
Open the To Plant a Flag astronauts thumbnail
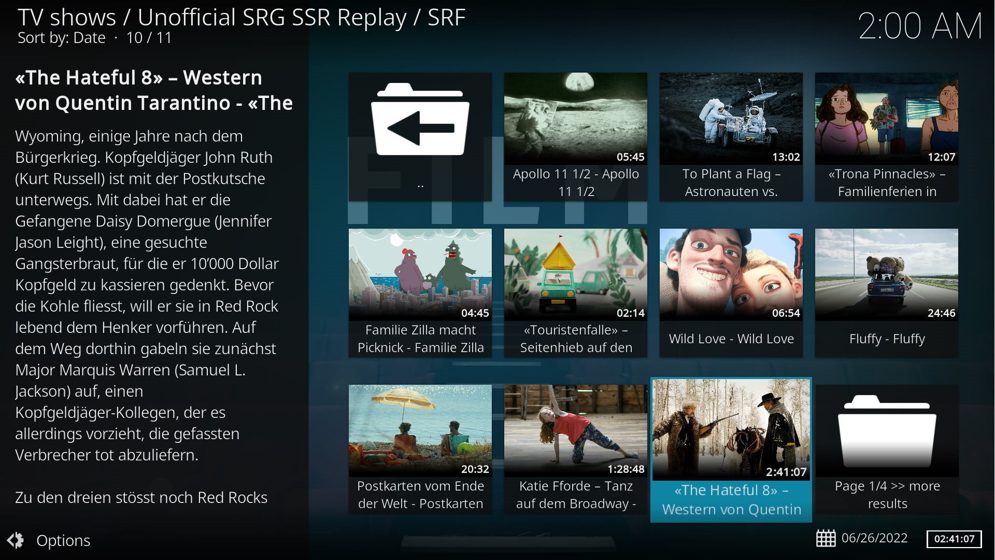pyautogui.click(x=731, y=118)
